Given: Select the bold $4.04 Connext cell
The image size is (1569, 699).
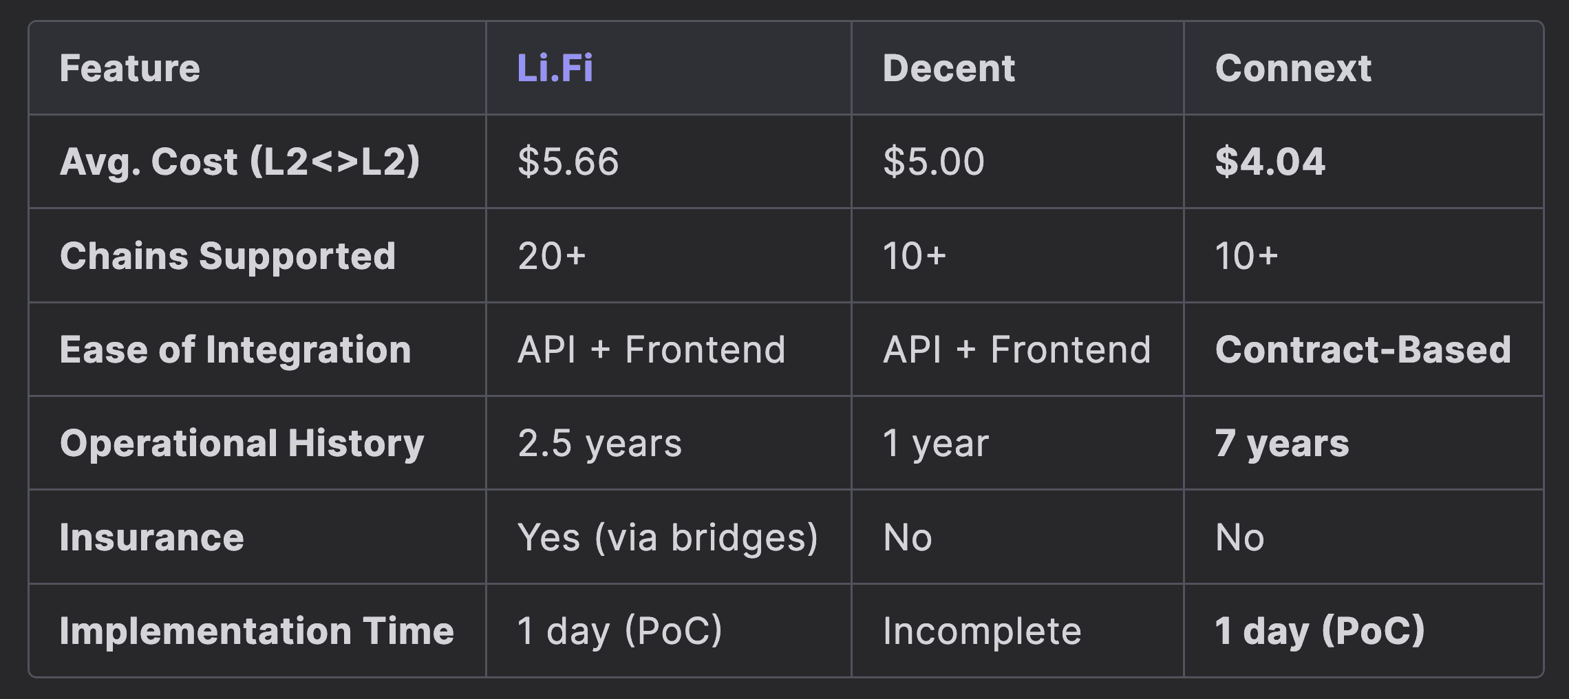Looking at the screenshot, I should click(x=1270, y=162).
